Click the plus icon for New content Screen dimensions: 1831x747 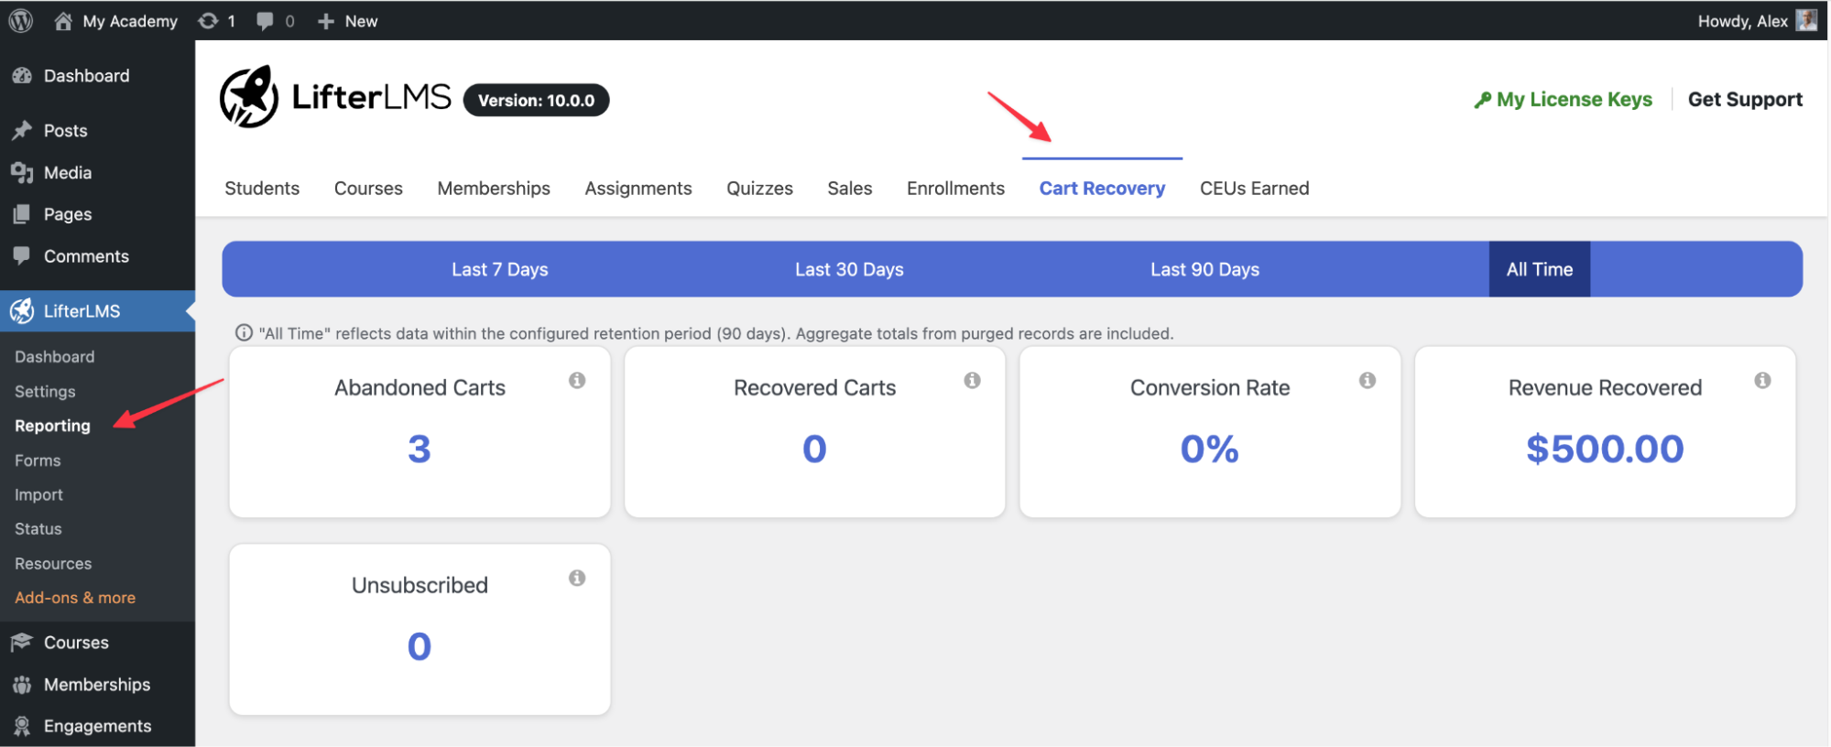325,21
